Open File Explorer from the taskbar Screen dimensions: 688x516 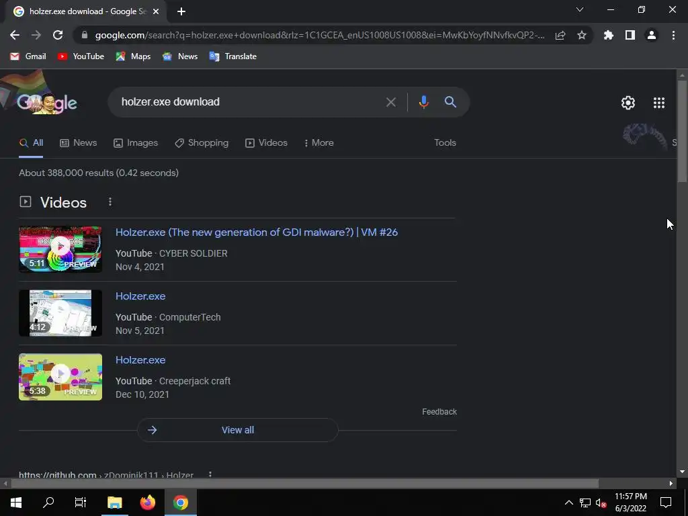click(114, 502)
